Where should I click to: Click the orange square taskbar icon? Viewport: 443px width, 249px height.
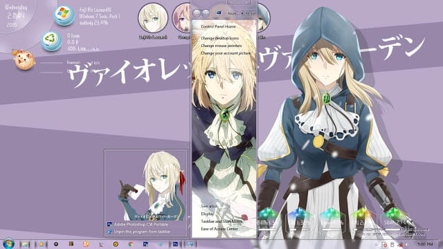(x=86, y=244)
